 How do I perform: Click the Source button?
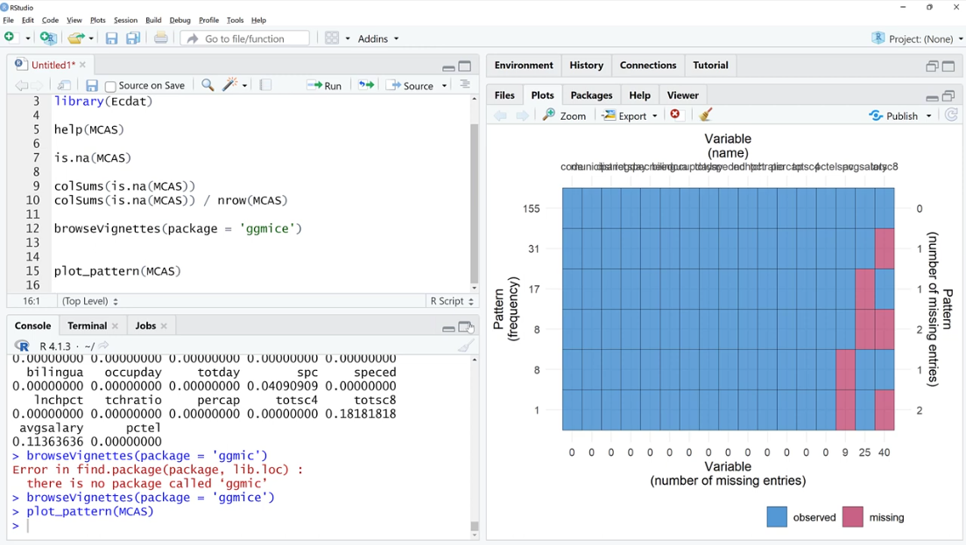[410, 86]
